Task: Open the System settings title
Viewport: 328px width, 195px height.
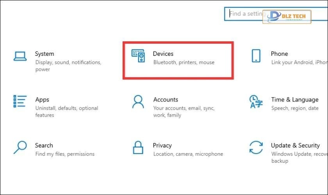Action: pos(45,54)
